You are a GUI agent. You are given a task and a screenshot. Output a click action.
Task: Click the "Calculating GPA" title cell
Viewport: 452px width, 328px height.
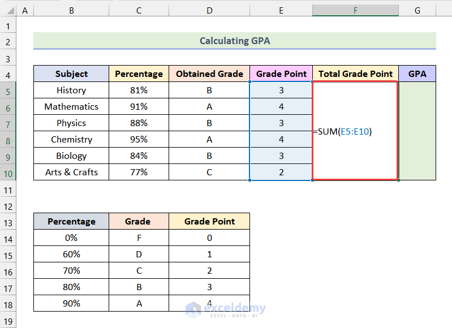pos(234,41)
